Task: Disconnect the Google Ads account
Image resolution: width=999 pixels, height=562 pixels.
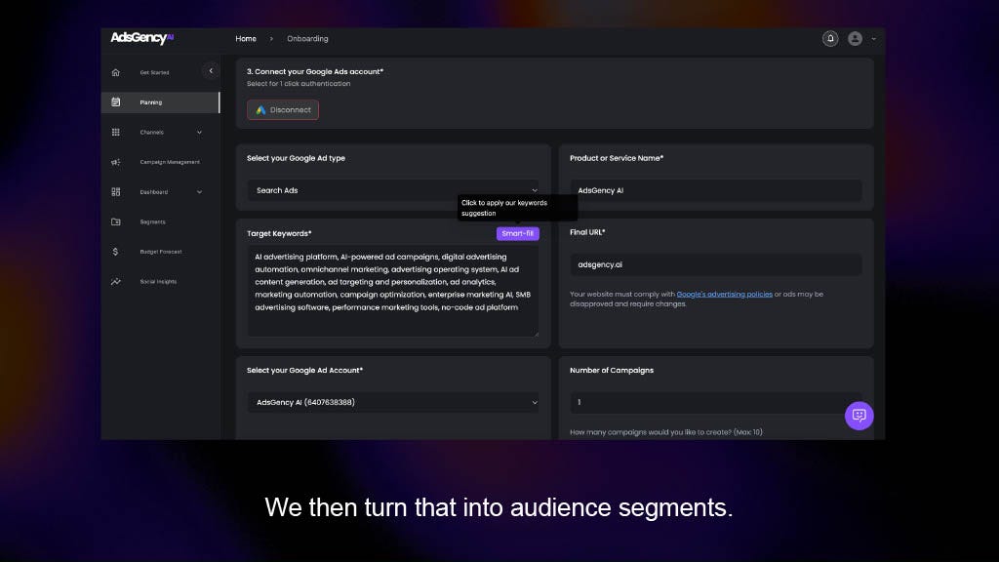Action: coord(283,110)
